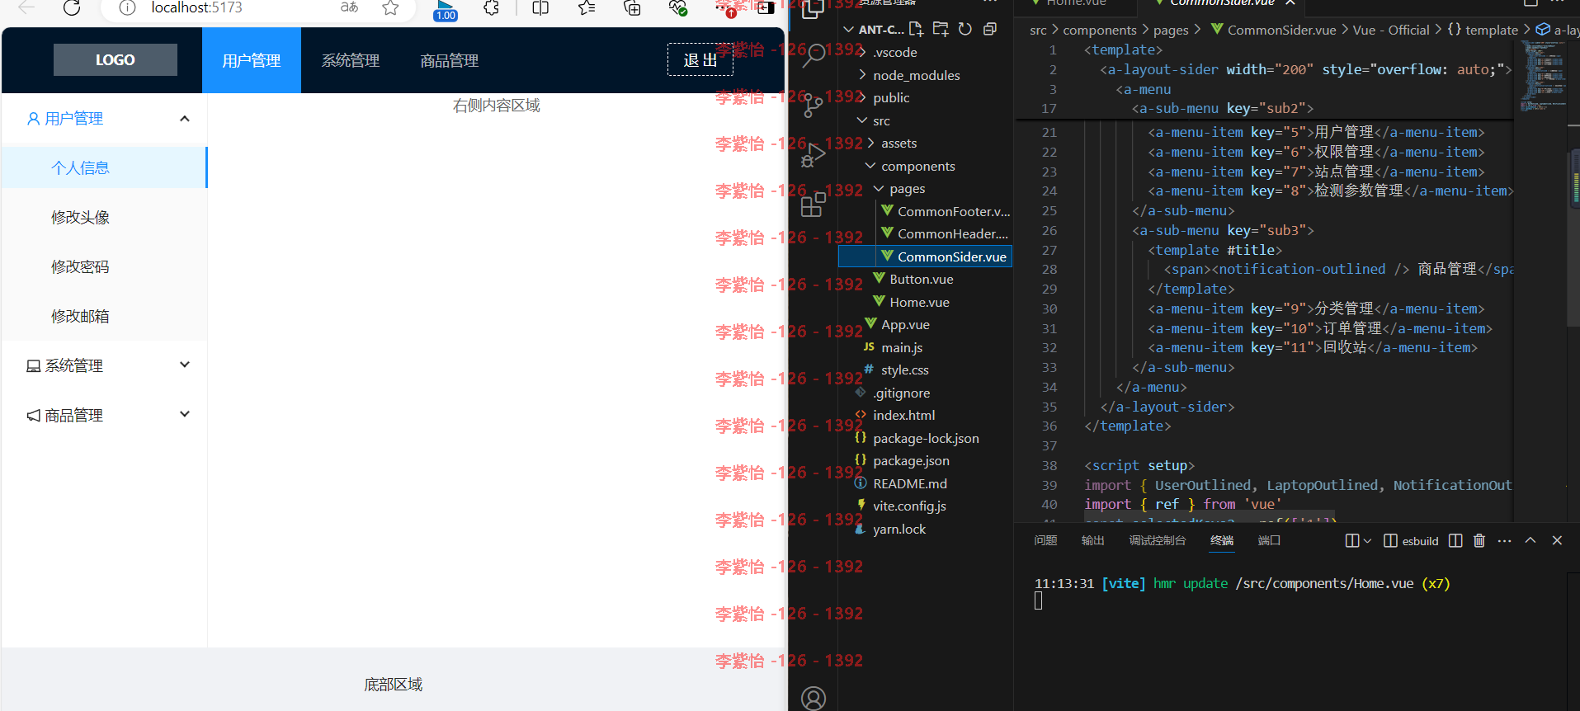Create a new folder in explorer
Viewport: 1580px width, 711px height.
[x=941, y=29]
